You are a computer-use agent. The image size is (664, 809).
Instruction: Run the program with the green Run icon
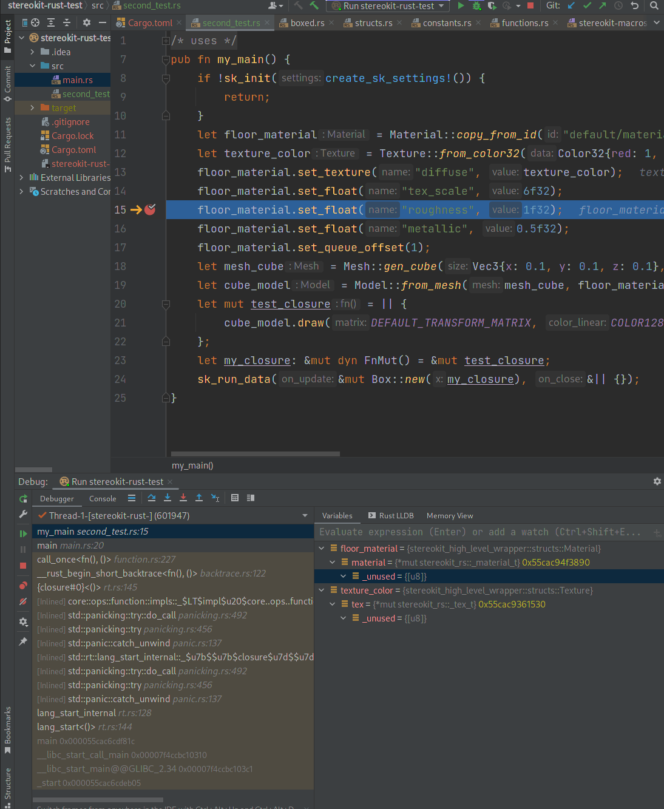[x=461, y=5]
